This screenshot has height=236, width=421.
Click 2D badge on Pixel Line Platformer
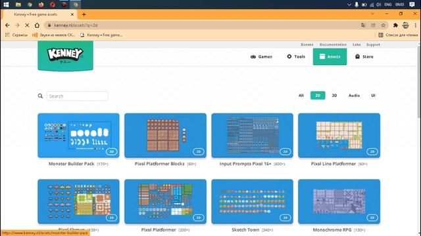tap(372, 151)
